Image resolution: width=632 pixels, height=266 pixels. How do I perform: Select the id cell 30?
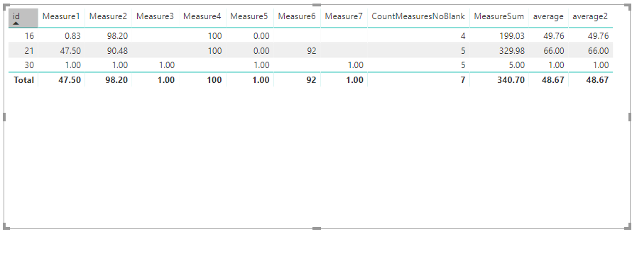click(x=29, y=65)
